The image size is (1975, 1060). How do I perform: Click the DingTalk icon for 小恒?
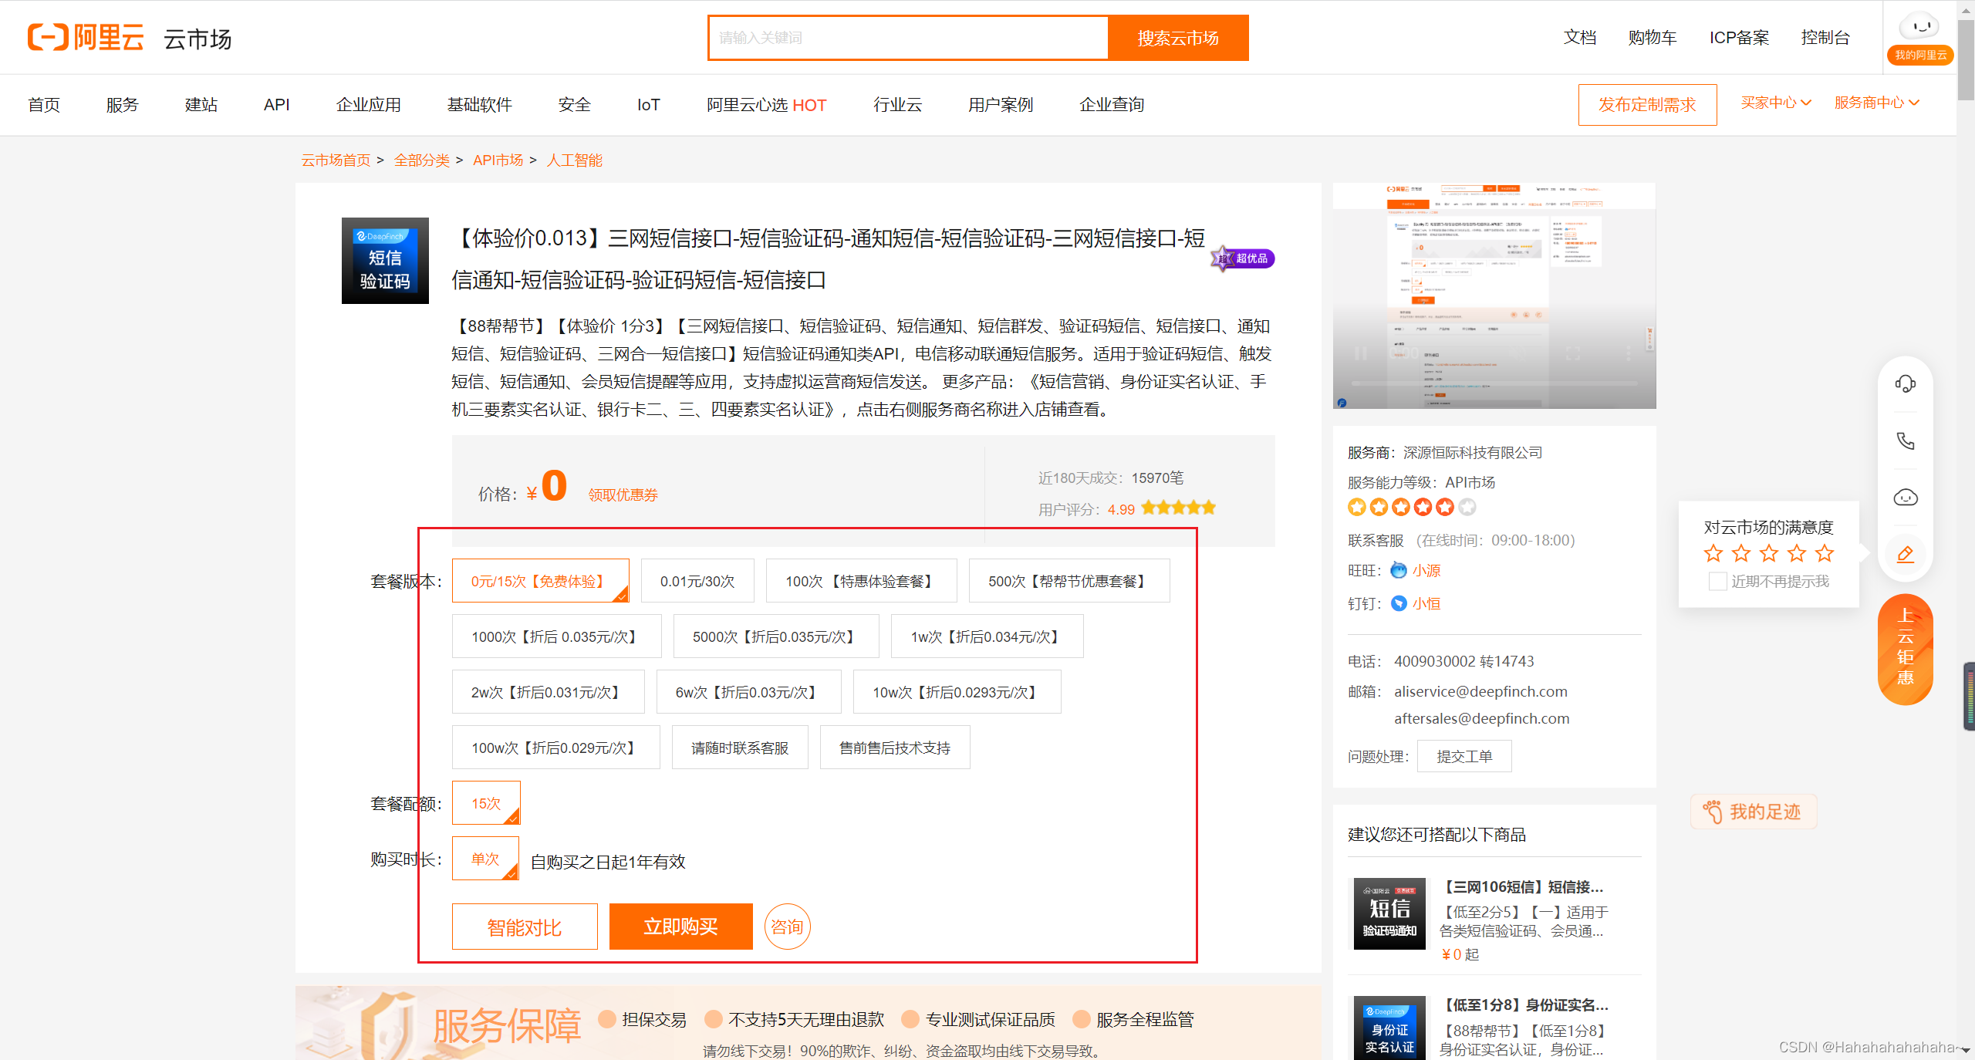1398,603
